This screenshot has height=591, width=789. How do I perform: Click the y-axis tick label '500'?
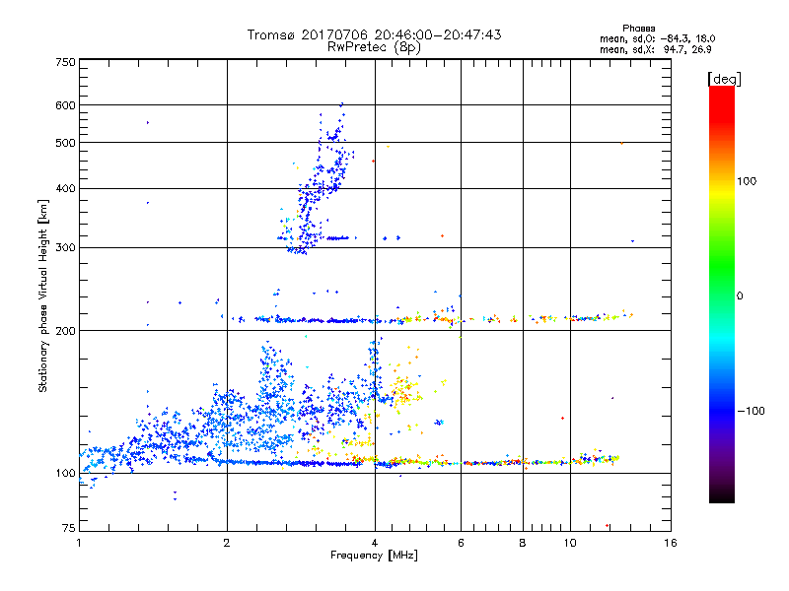(66, 143)
